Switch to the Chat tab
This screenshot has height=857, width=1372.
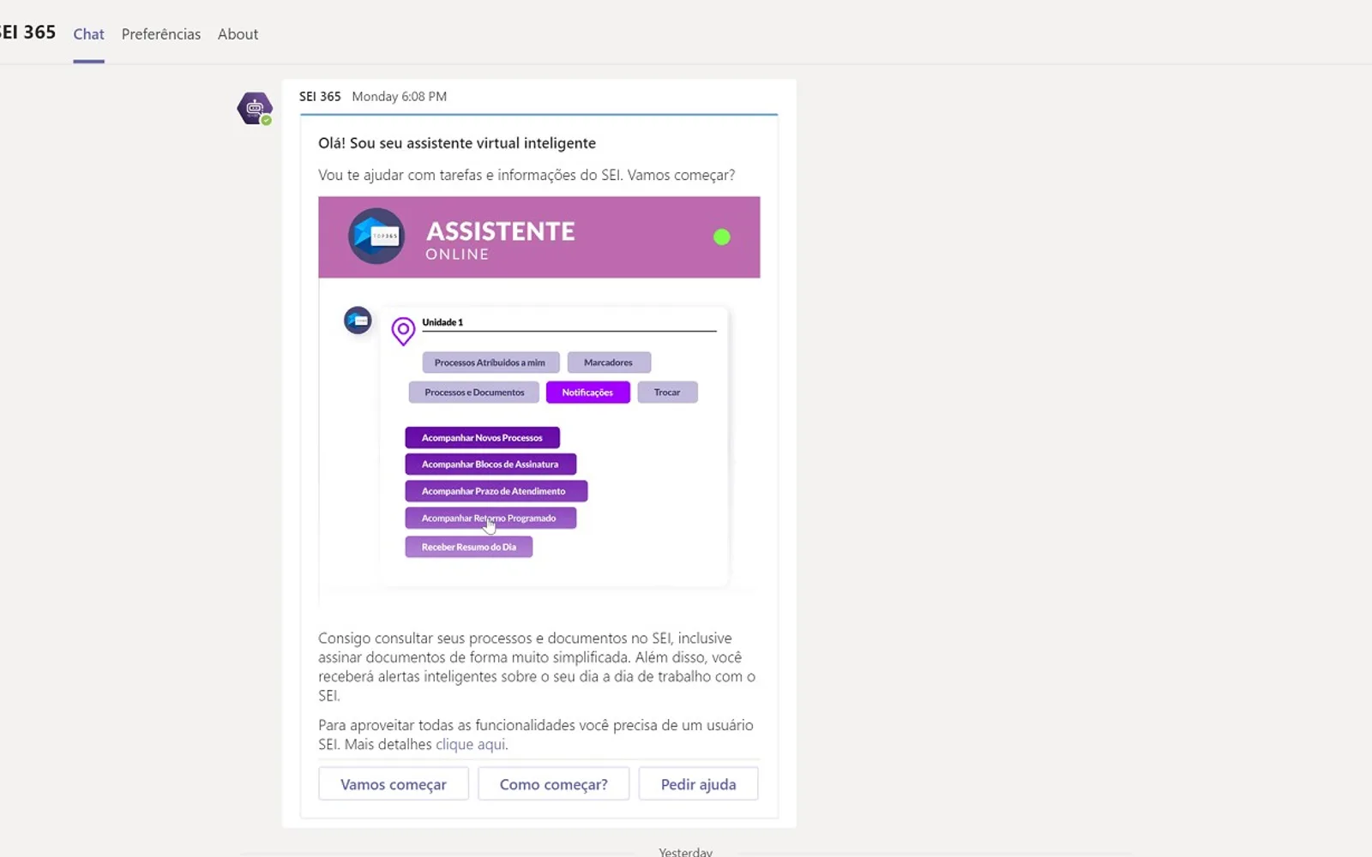coord(88,34)
